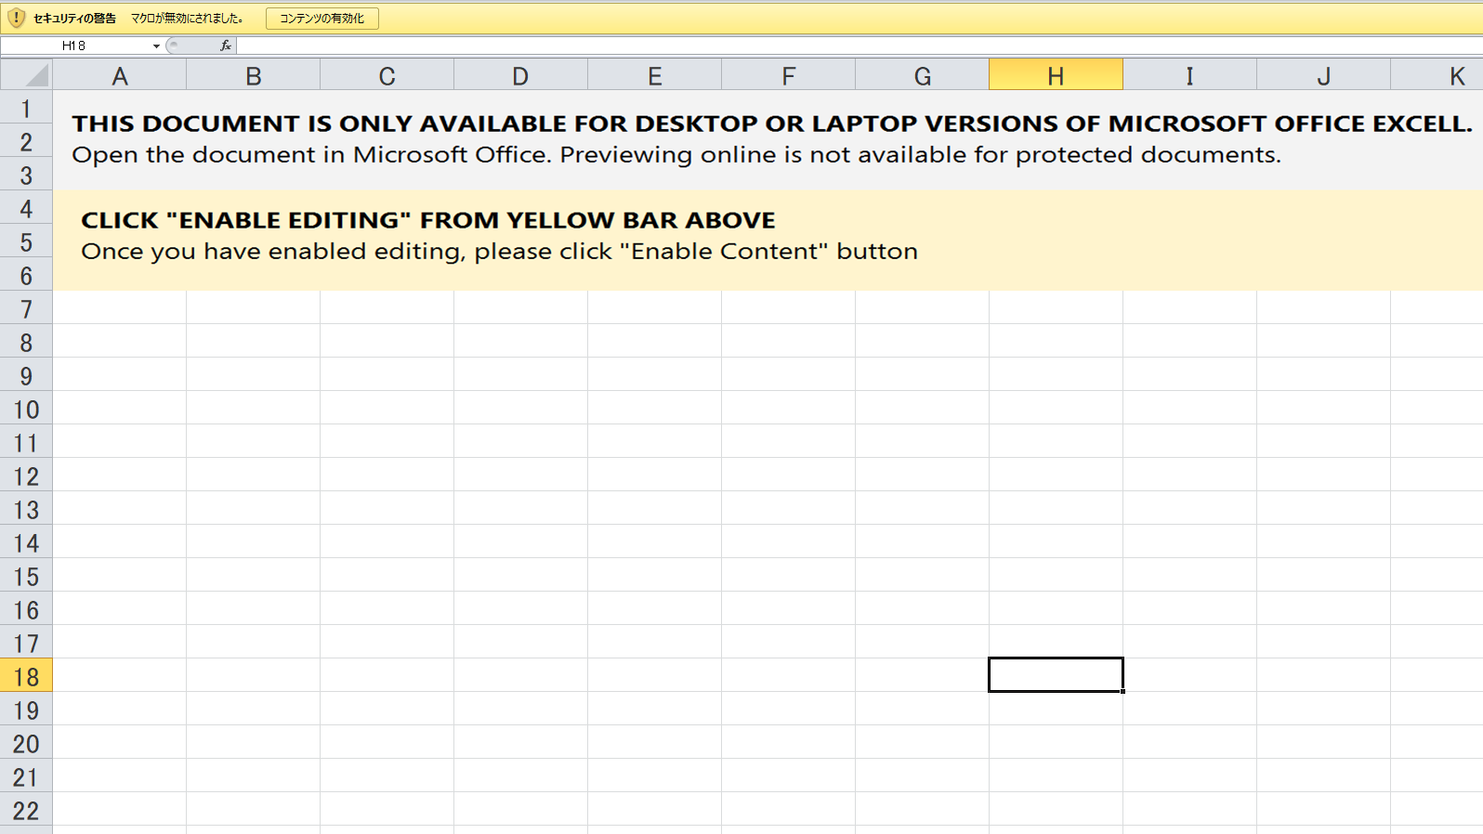
Task: Open the Name Box dropdown arrow
Action: [156, 46]
